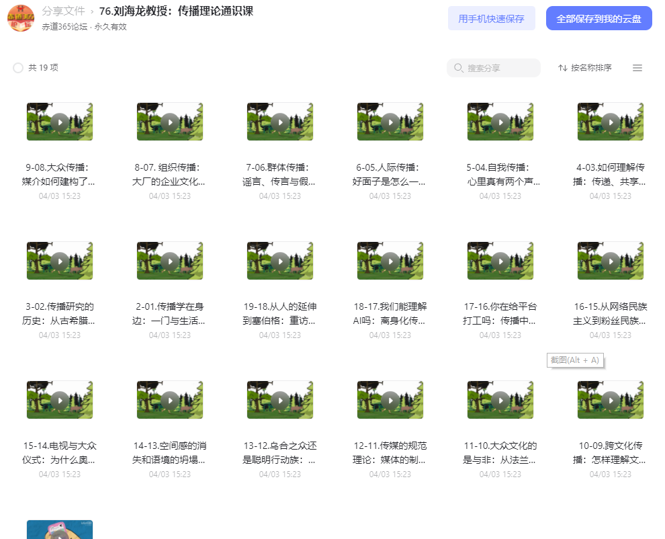Open the 按名称排序 sort dropdown
The width and height of the screenshot is (665, 539).
point(585,68)
